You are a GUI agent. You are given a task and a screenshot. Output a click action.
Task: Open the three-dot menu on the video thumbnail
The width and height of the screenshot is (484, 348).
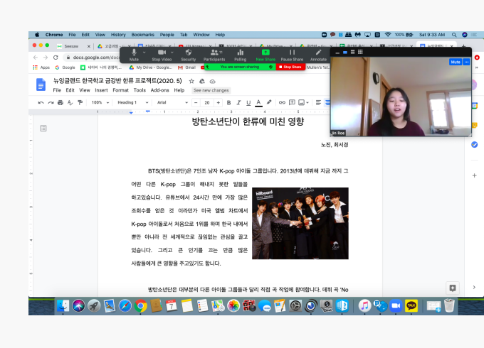(x=467, y=62)
